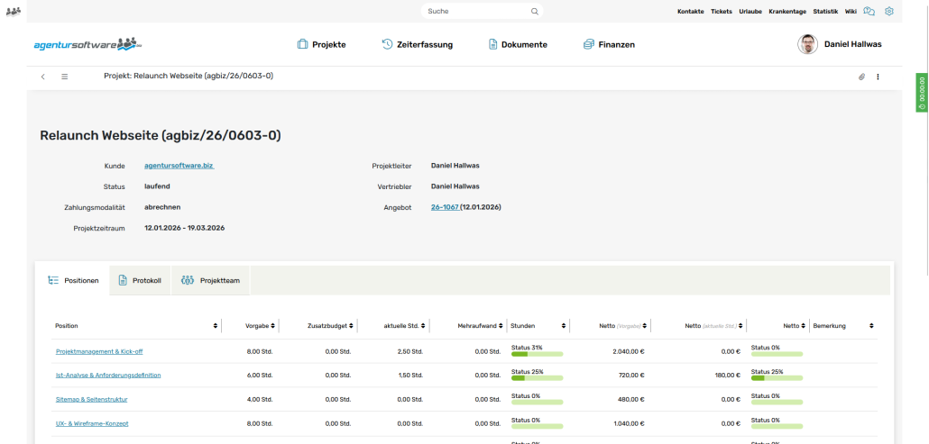Open the Zeiterfassung menu
The height and width of the screenshot is (444, 929).
tap(417, 44)
